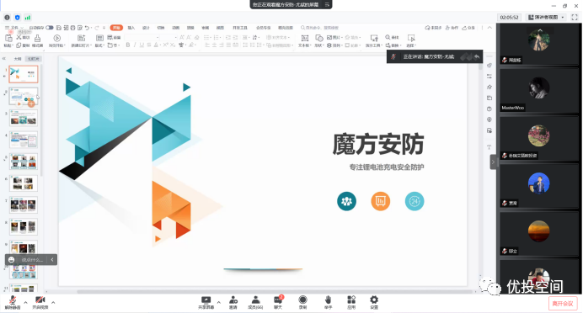Screen dimensions: 583x313
Task: Toggle Bold formatting
Action: [128, 45]
